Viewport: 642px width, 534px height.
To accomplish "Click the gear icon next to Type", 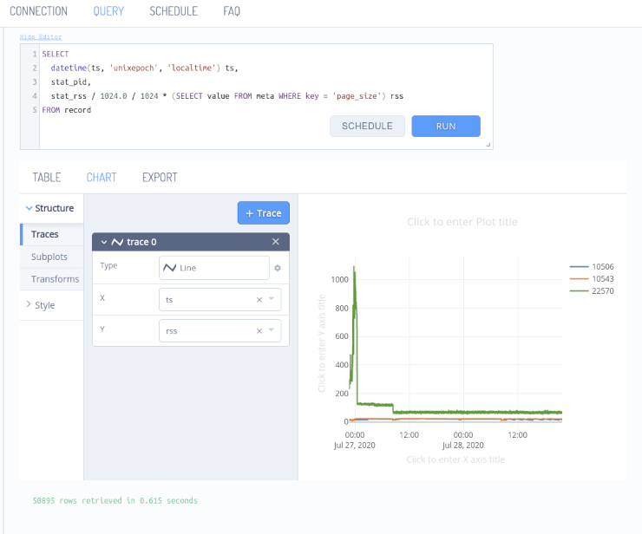I will pos(278,268).
